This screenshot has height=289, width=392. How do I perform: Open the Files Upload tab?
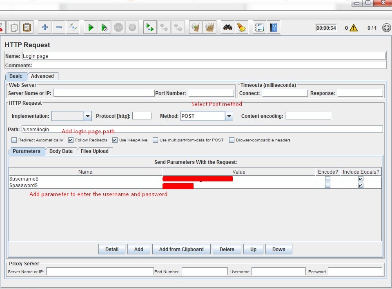[x=94, y=151]
